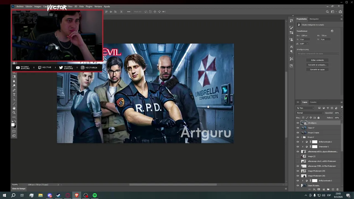Open the Ventana menu
This screenshot has width=354, height=199.
pyautogui.click(x=98, y=6)
